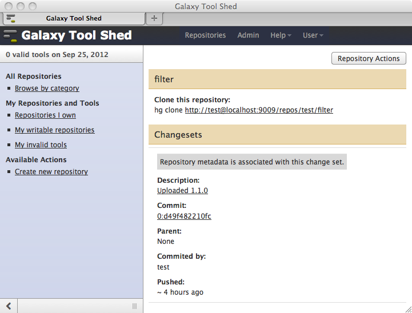This screenshot has height=313, width=412.
Task: Open the Repository Actions popup button
Action: tap(369, 58)
